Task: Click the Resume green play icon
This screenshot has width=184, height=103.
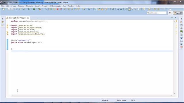Action: 51,9
